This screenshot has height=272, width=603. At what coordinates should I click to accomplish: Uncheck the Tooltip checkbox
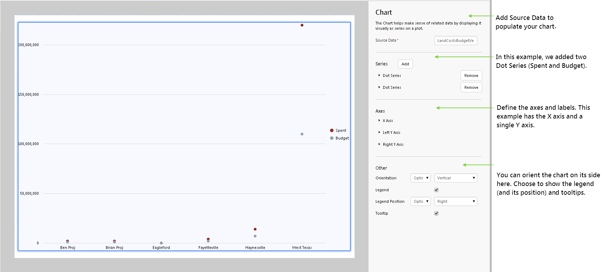coord(436,213)
